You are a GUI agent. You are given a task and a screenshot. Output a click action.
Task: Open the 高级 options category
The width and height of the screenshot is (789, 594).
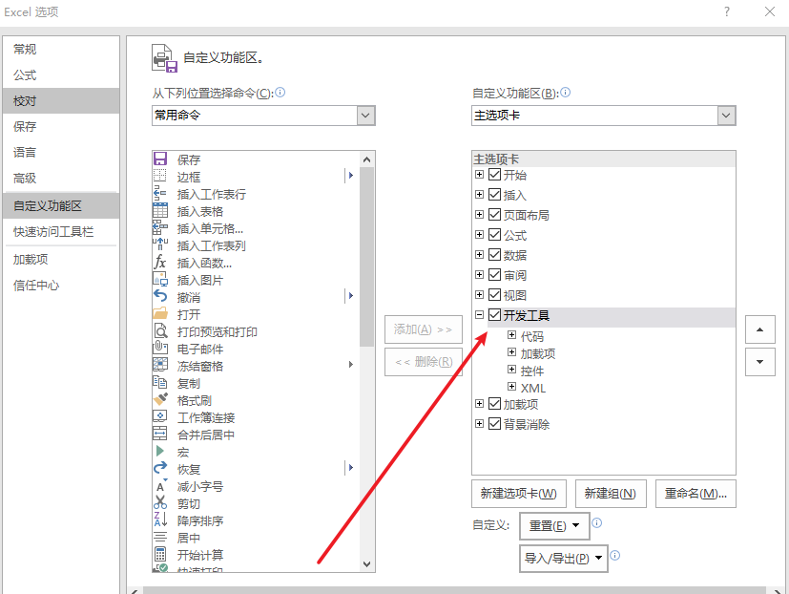pos(61,178)
